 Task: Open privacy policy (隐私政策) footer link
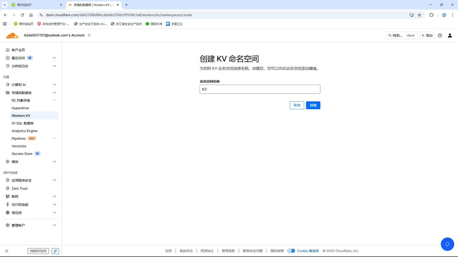coord(277,251)
